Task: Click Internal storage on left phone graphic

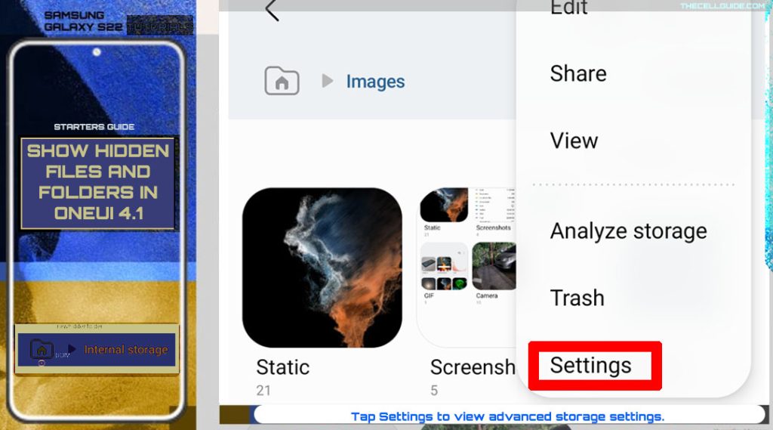Action: 126,350
